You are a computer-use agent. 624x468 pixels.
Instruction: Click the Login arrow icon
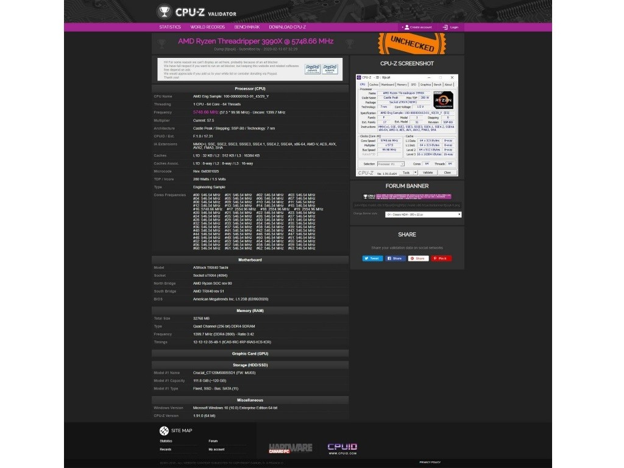click(x=445, y=27)
